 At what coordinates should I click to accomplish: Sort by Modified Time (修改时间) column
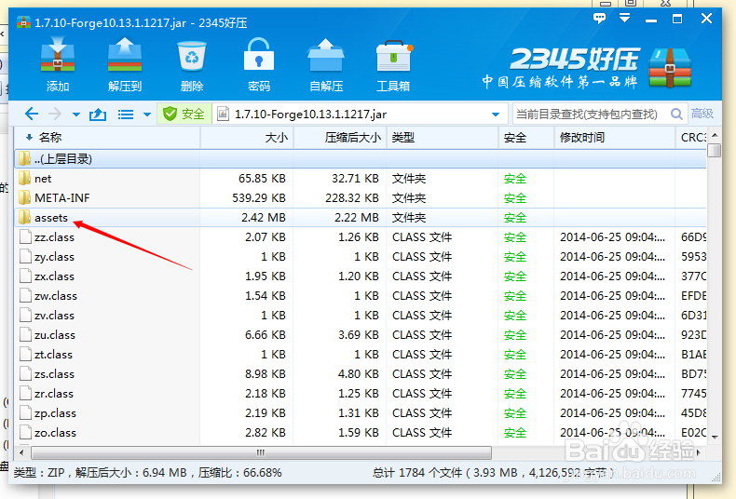tap(615, 138)
